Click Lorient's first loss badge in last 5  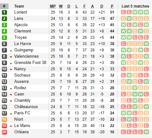point(123,12)
